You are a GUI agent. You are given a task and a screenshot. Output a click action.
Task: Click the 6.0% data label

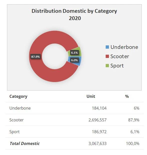[74, 60]
